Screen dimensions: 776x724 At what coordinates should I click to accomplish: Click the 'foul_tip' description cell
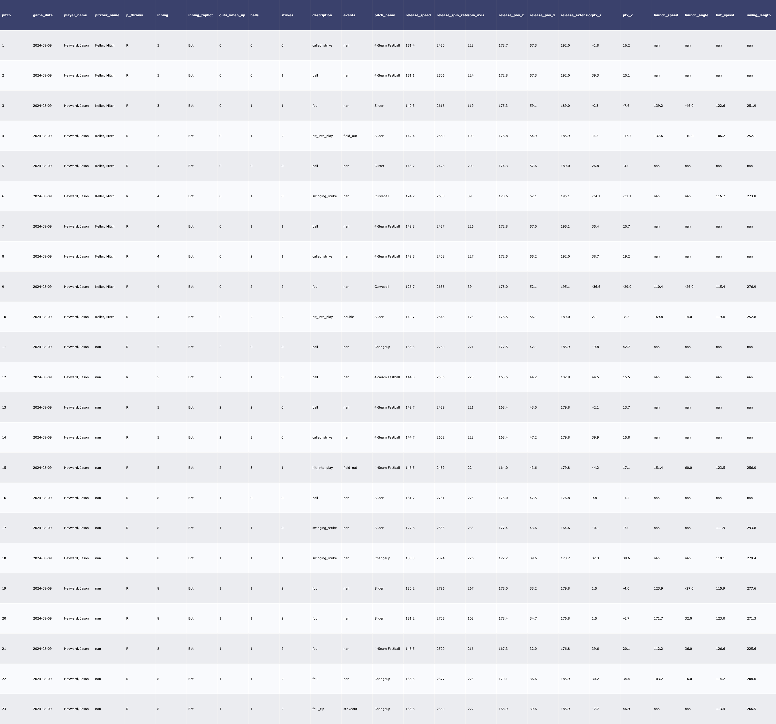(318, 709)
